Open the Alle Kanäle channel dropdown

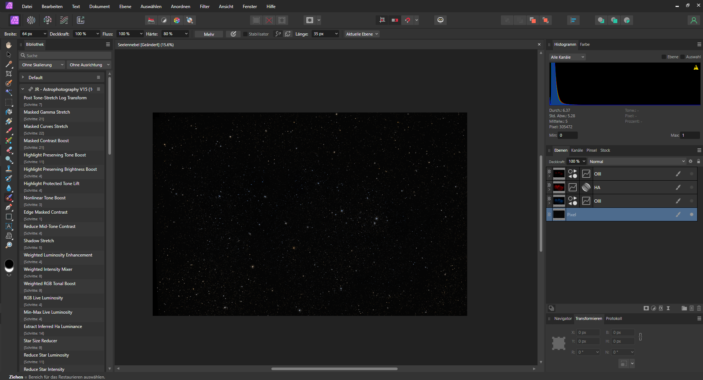click(x=568, y=57)
